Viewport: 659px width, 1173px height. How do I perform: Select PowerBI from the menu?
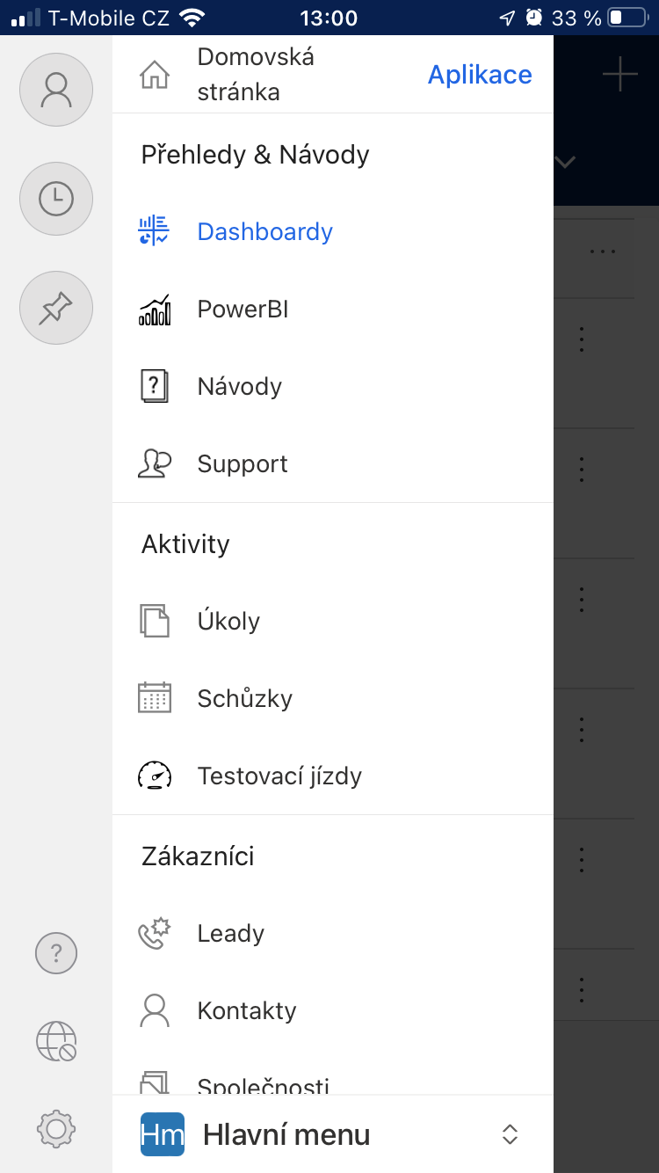pyautogui.click(x=243, y=310)
